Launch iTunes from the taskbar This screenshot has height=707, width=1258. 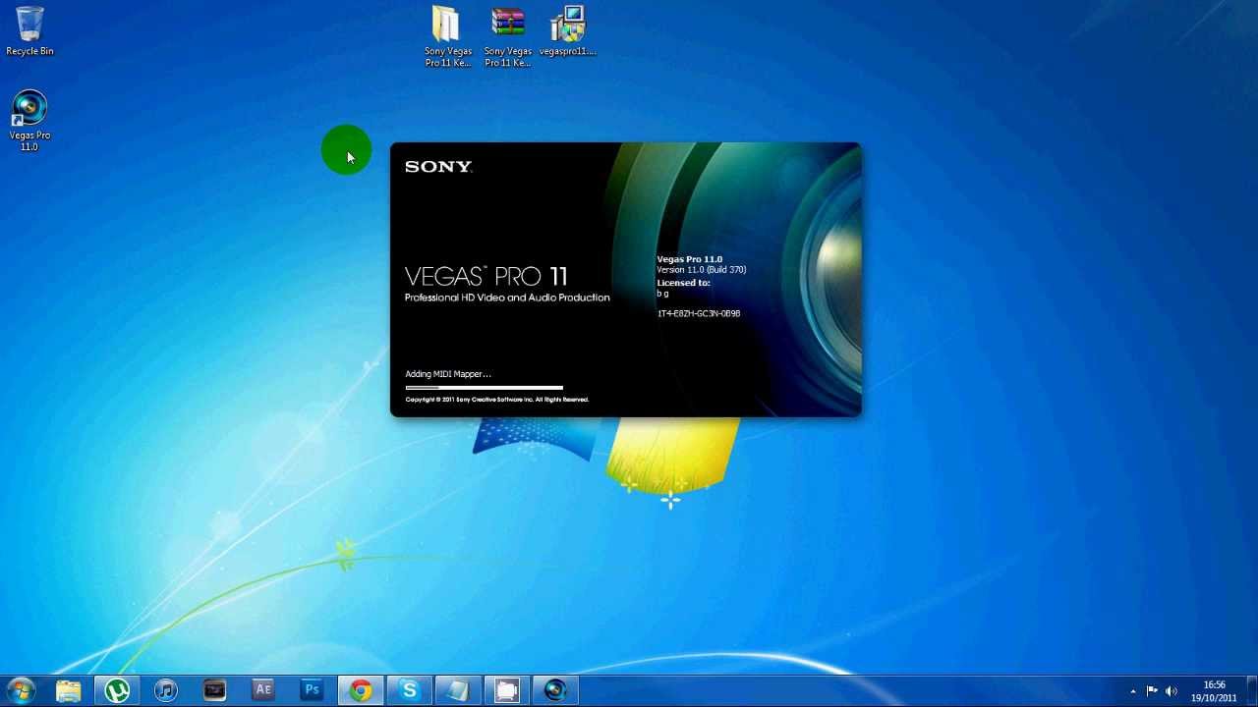pyautogui.click(x=166, y=690)
